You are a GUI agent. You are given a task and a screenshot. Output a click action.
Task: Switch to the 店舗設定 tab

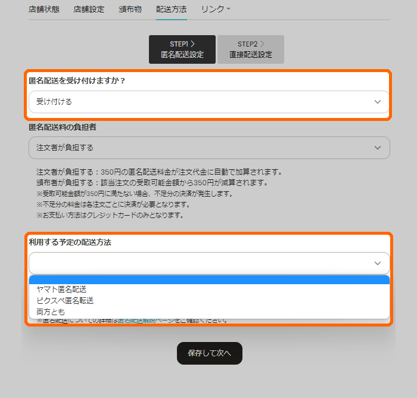pyautogui.click(x=89, y=10)
